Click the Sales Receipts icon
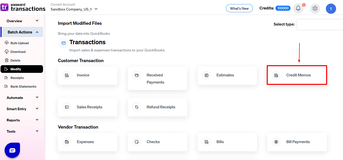This screenshot has width=343, height=160. tap(67, 107)
